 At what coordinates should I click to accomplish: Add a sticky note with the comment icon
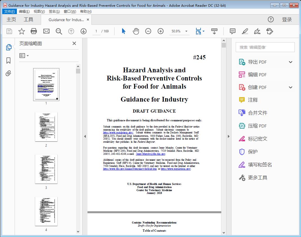pos(232,31)
